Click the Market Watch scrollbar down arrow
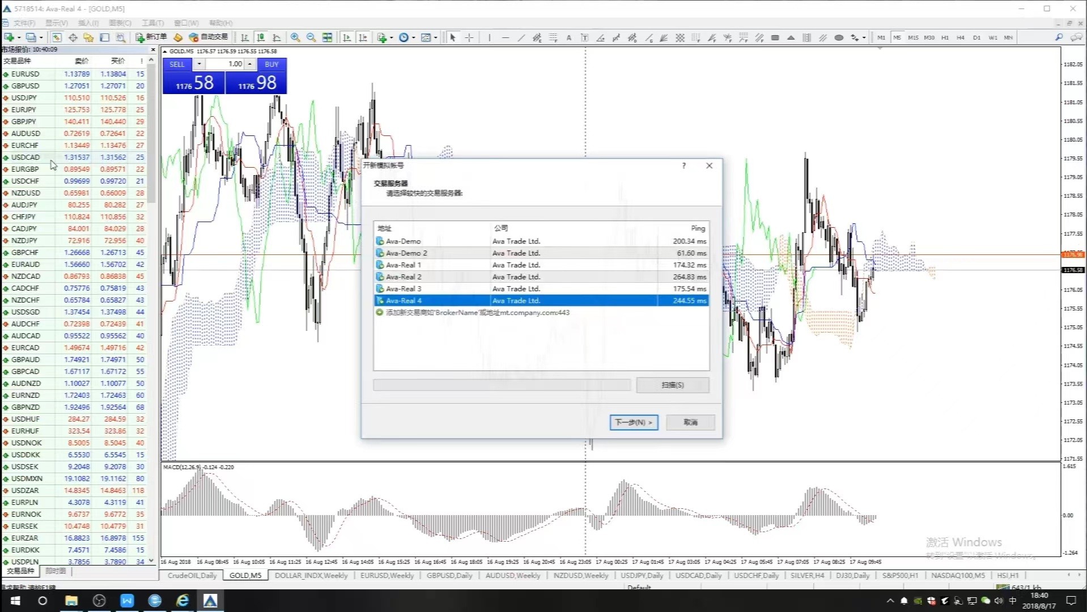 click(x=151, y=560)
